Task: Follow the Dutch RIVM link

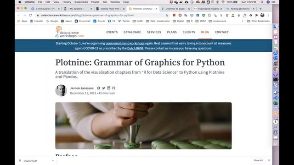Action: click(135, 48)
